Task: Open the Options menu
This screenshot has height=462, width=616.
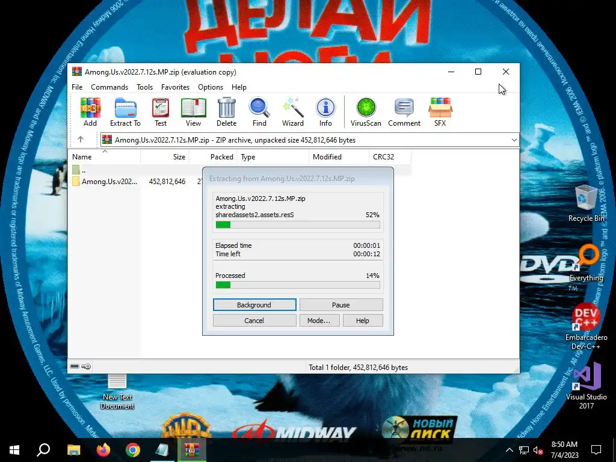Action: point(211,87)
